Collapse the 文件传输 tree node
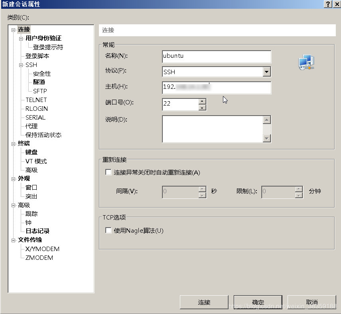 14,240
